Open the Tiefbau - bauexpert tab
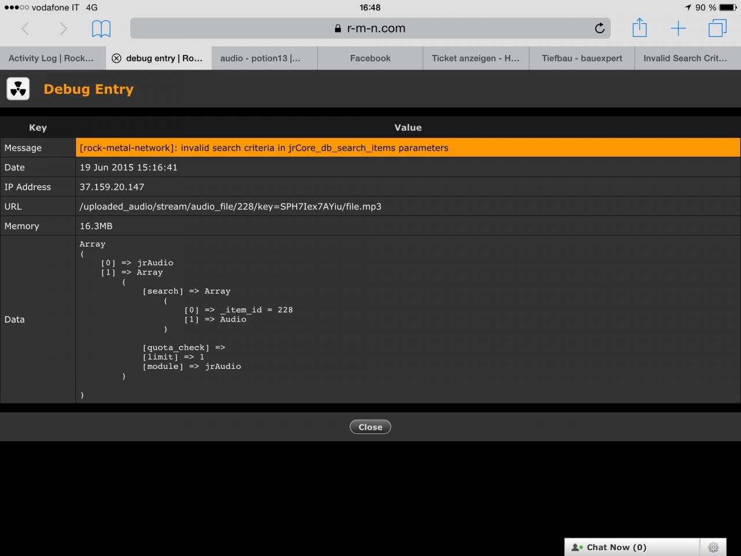This screenshot has height=556, width=741. [582, 58]
